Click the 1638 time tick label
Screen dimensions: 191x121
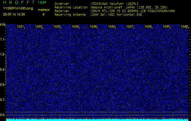pyautogui.click(x=148, y=27)
